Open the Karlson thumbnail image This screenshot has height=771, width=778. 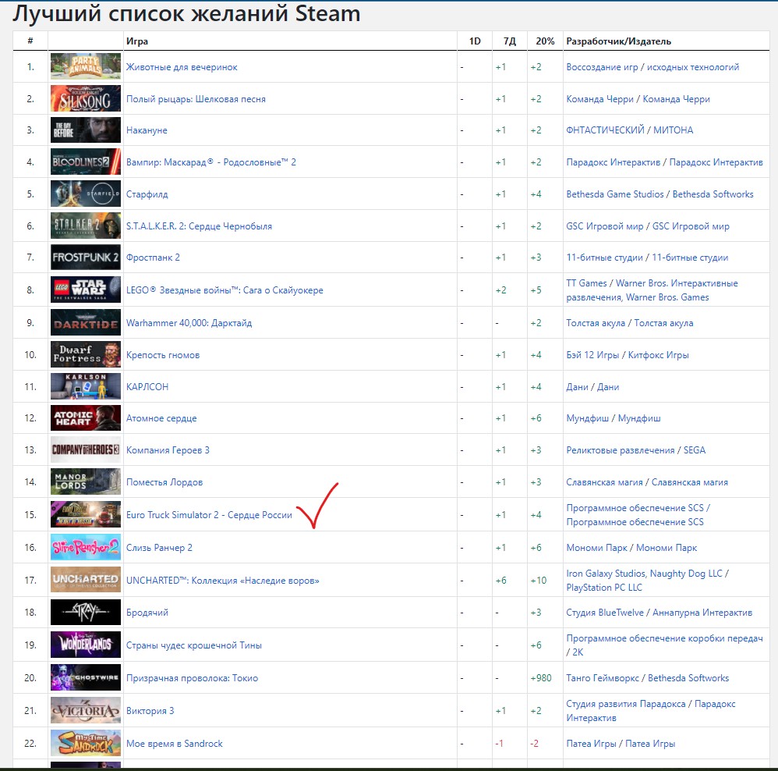(x=85, y=386)
